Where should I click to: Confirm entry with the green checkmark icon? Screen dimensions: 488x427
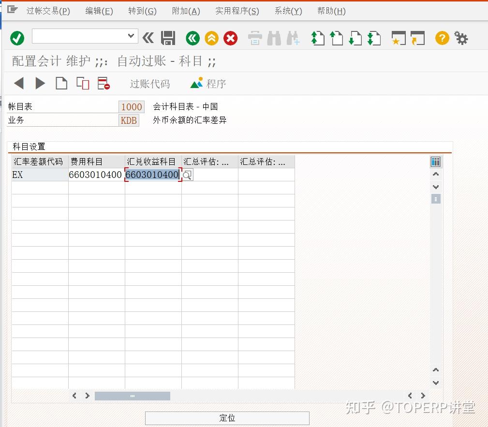(x=17, y=38)
